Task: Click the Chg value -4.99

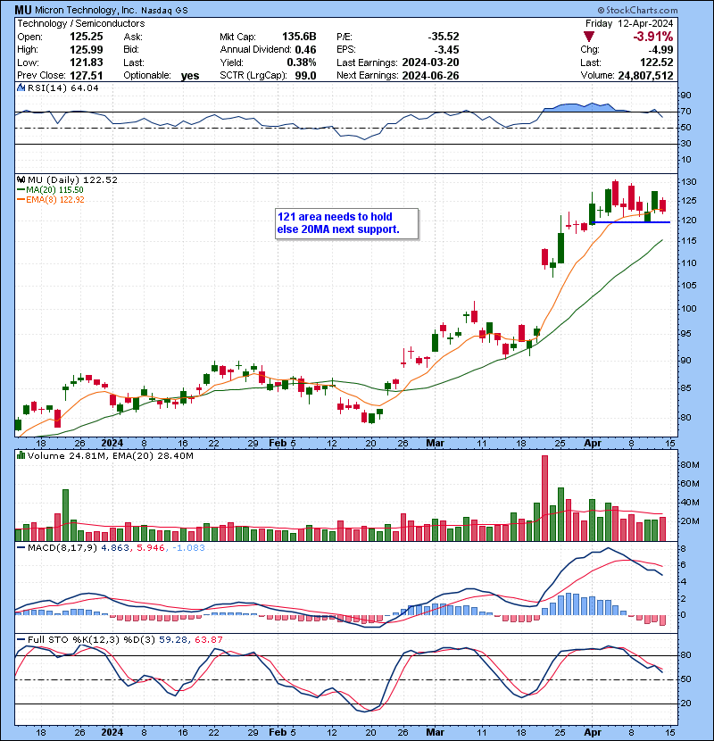Action: point(660,50)
